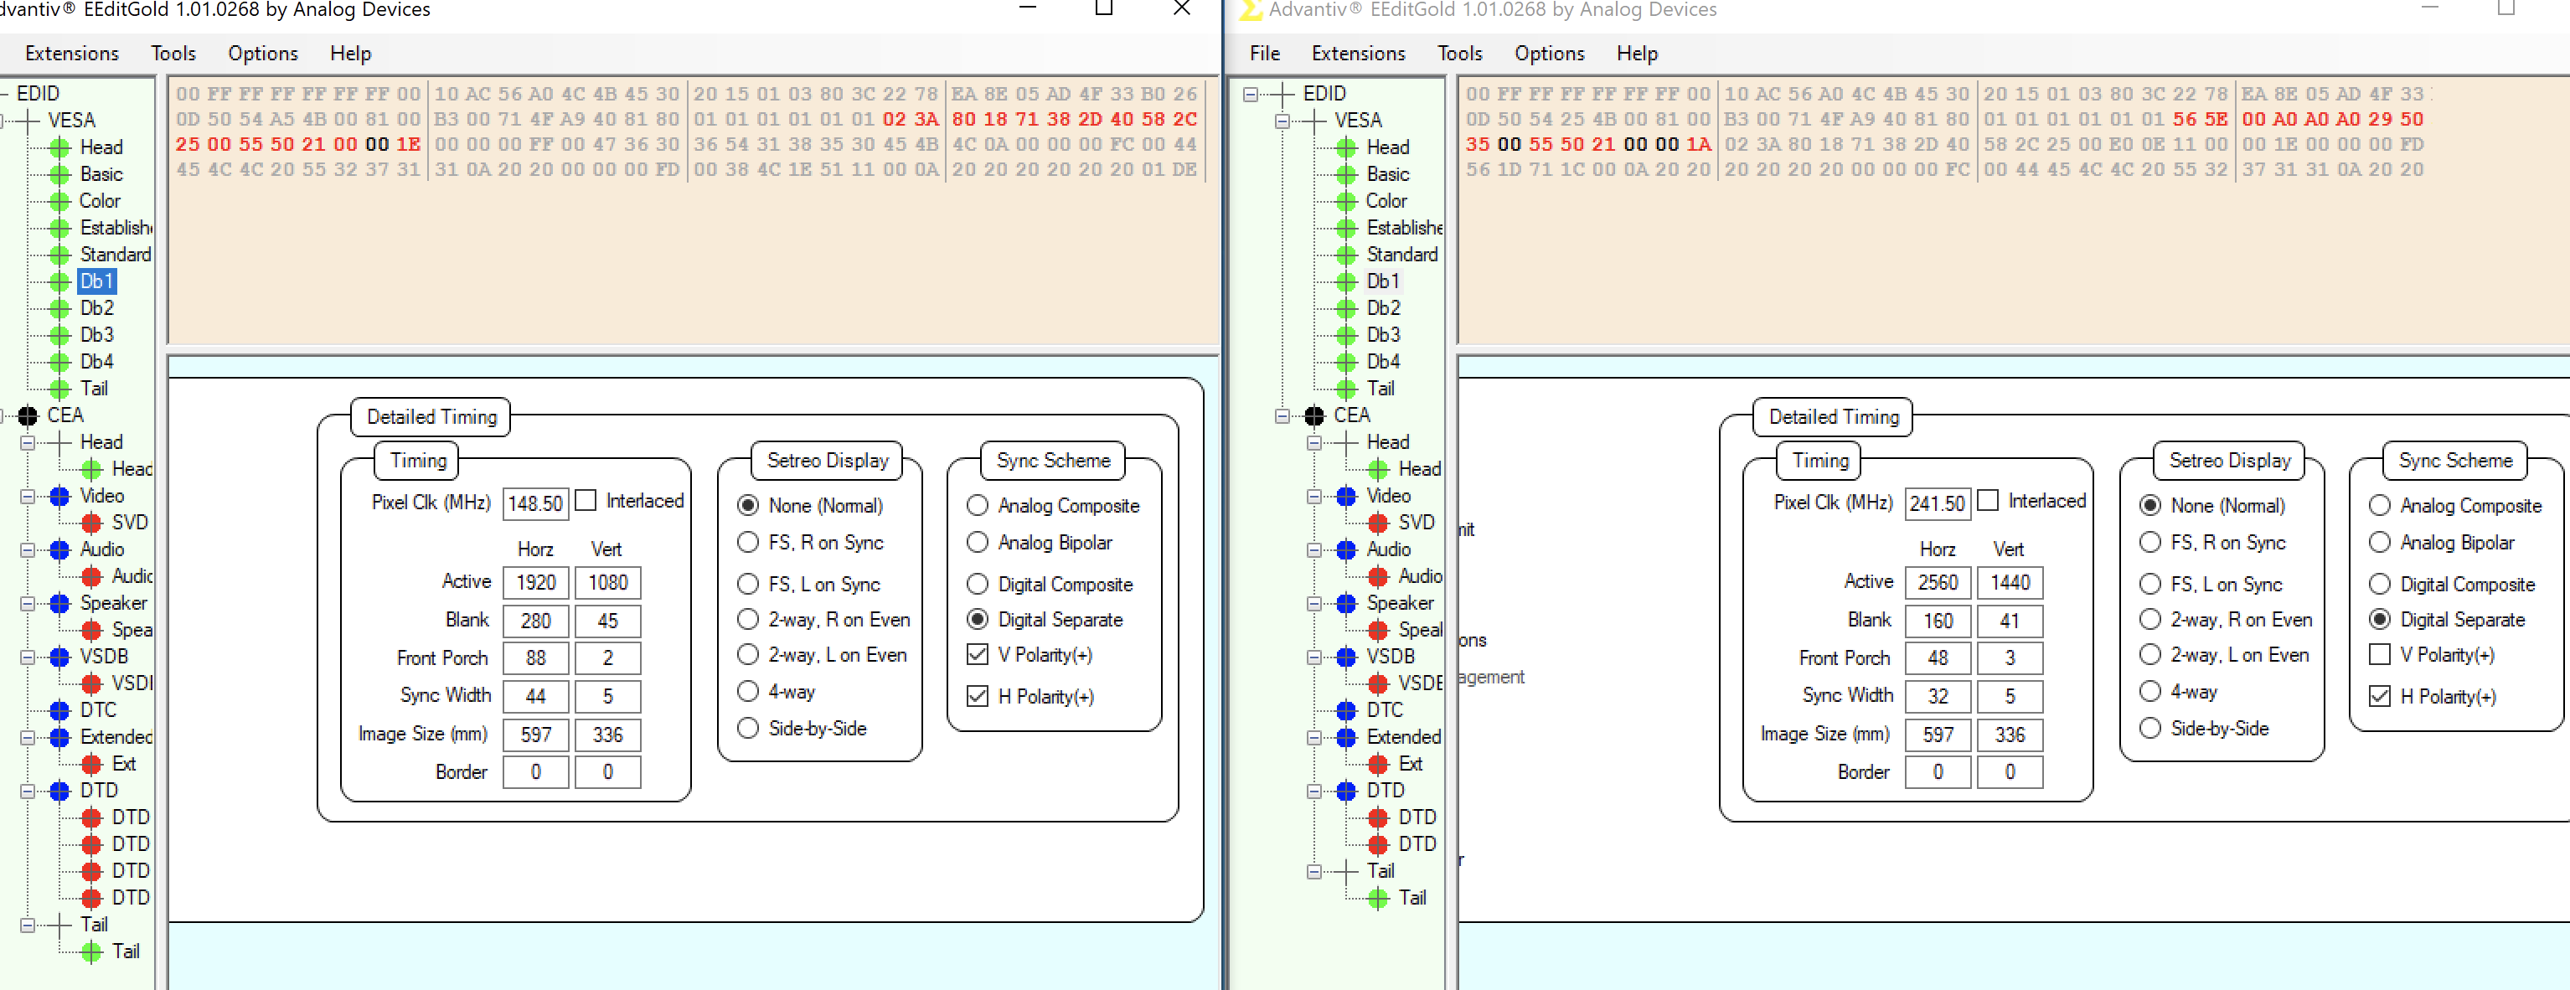
Task: Click blue Video node icon in left window
Action: (59, 496)
